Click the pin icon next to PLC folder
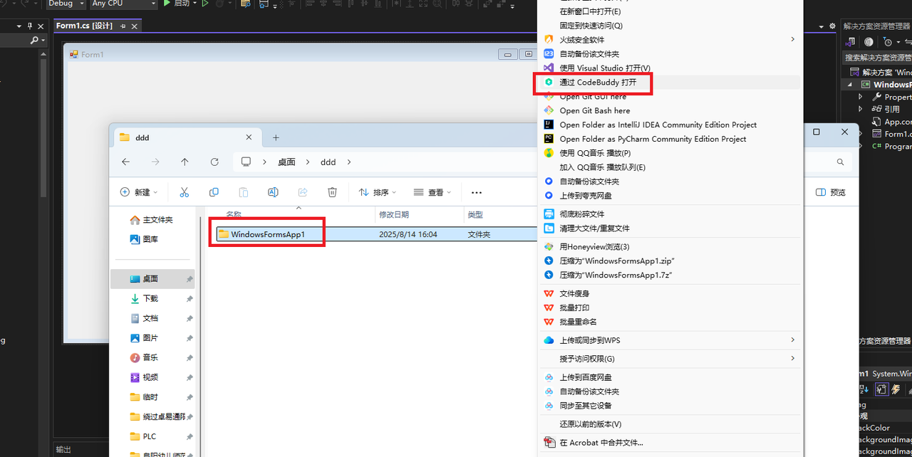The width and height of the screenshot is (912, 457). (x=190, y=436)
